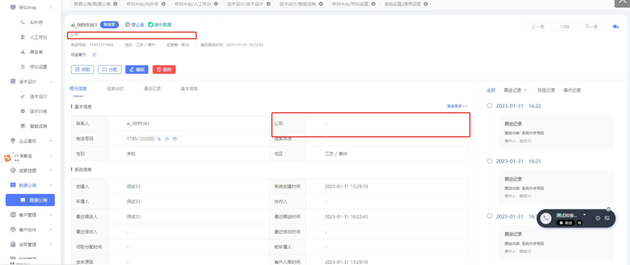
Task: Select the timeline circle for 2023-01-31 16:22
Action: (489, 106)
